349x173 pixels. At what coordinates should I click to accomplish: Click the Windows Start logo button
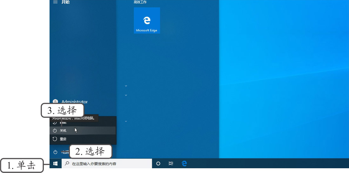pos(55,163)
